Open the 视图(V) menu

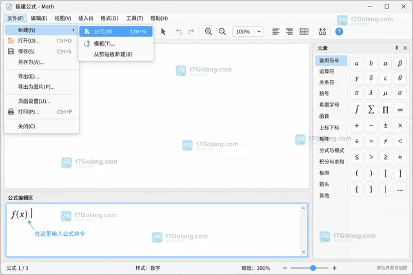point(63,19)
